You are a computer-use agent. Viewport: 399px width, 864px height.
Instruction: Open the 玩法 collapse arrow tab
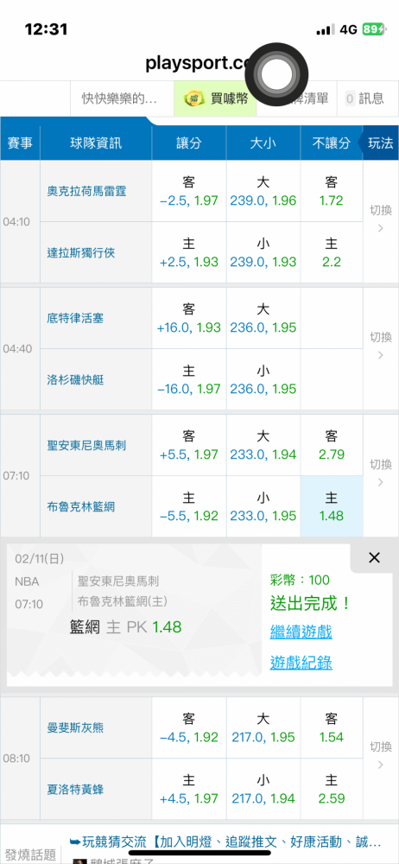(x=378, y=143)
